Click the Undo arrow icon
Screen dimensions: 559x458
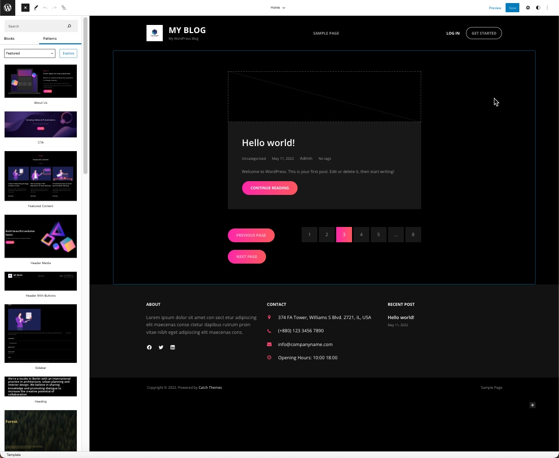pyautogui.click(x=45, y=8)
